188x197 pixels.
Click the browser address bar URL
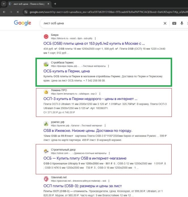108,12
